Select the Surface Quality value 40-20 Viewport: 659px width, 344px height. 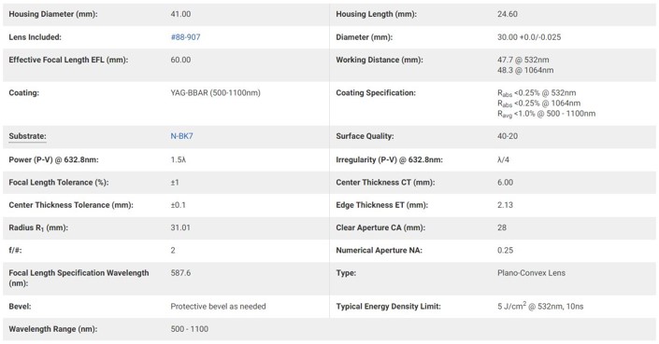(x=508, y=136)
